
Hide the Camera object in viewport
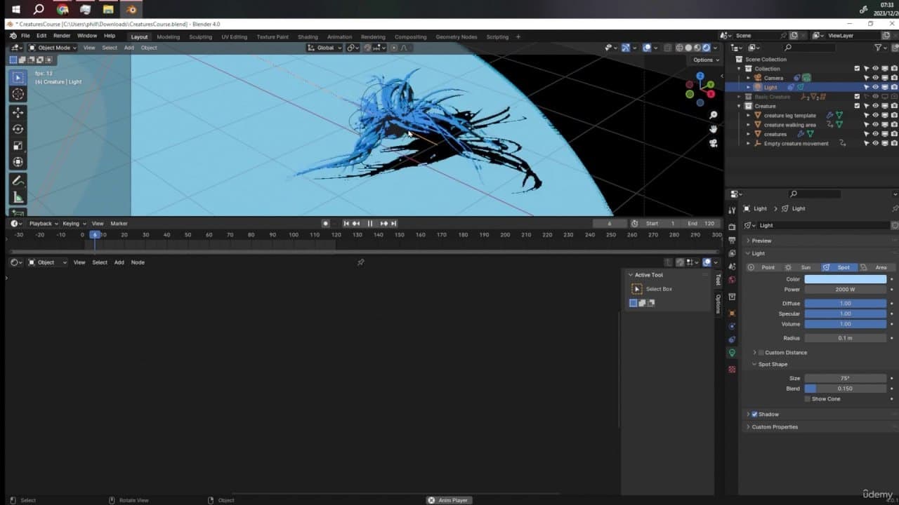[x=875, y=78]
